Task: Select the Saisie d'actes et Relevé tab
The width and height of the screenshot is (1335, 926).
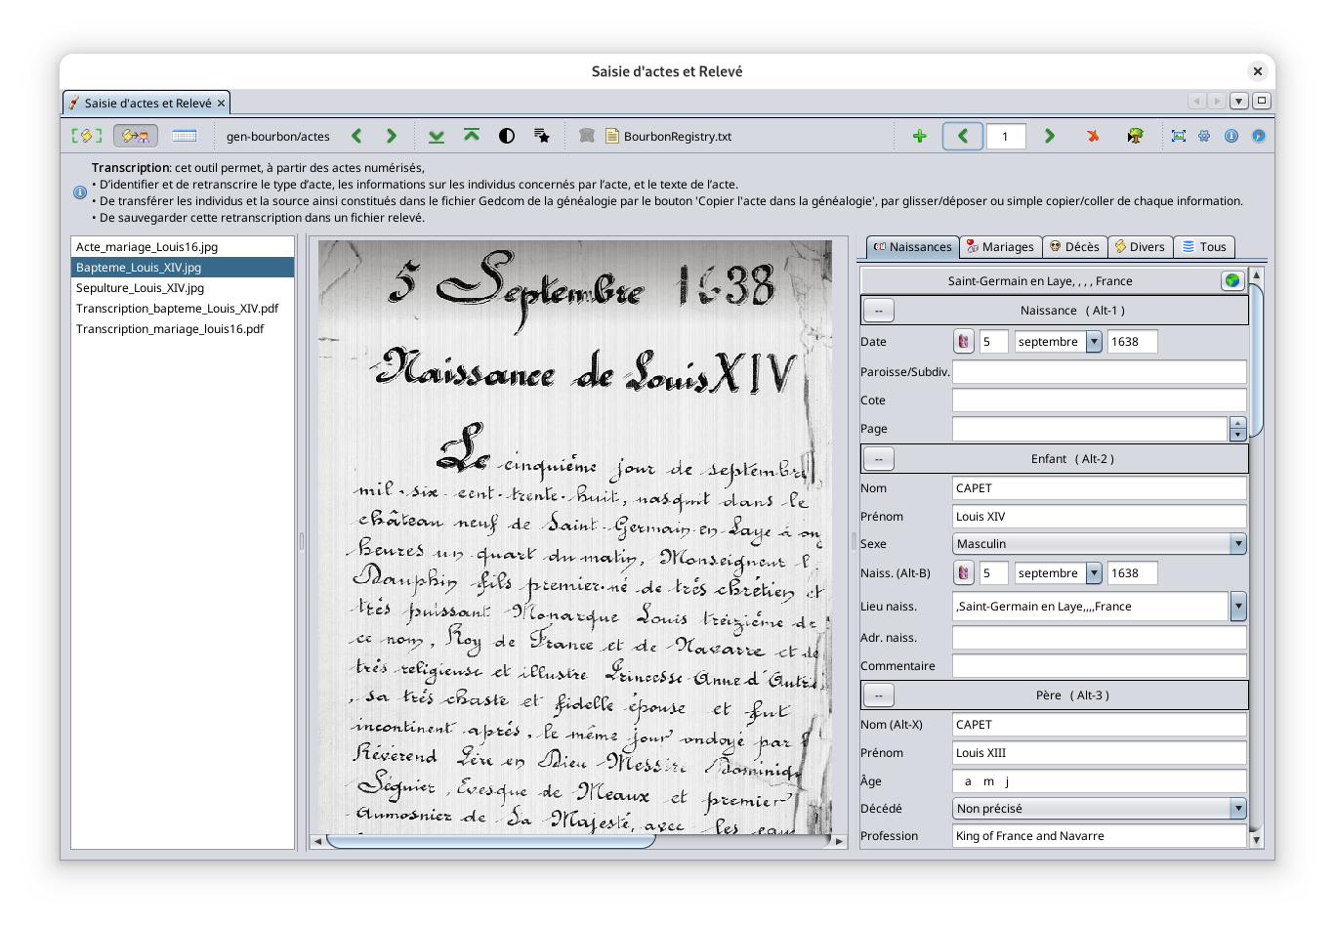Action: [146, 103]
